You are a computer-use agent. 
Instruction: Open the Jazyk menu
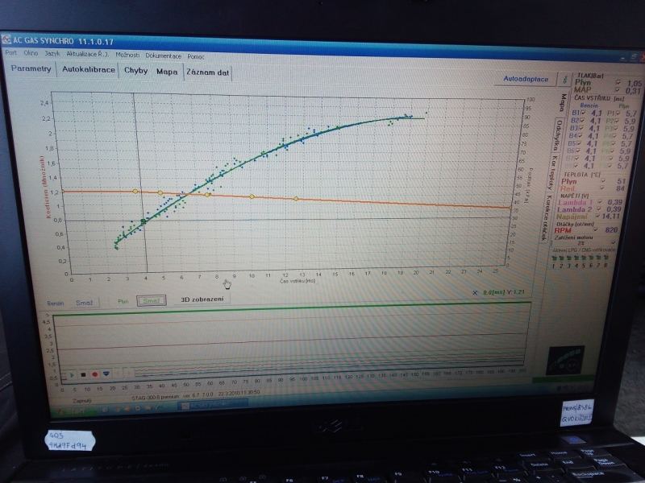coord(52,55)
